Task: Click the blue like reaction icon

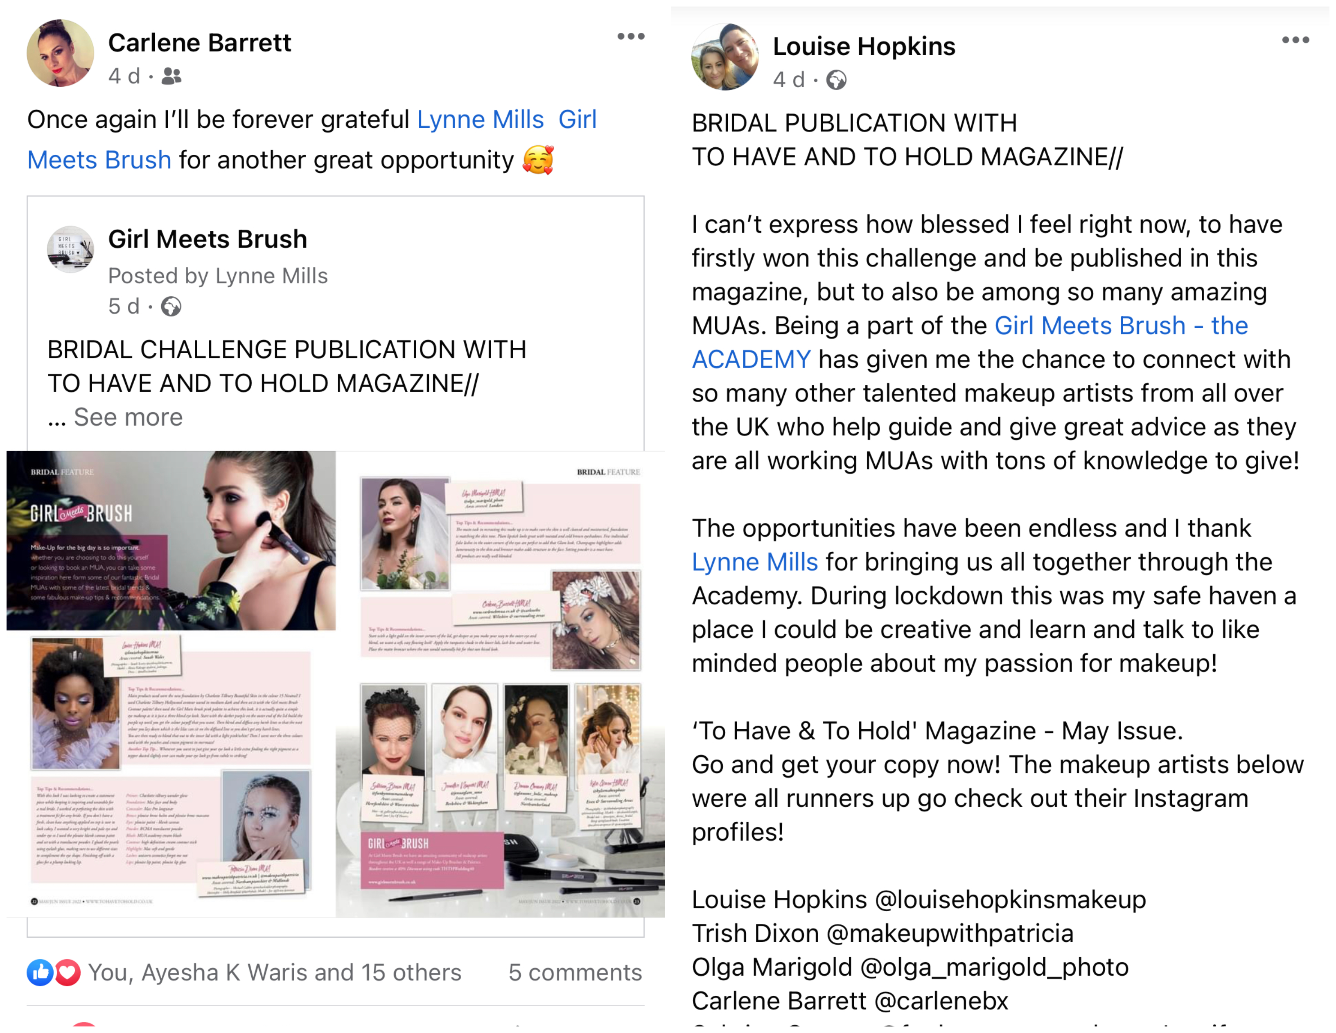Action: [x=40, y=972]
